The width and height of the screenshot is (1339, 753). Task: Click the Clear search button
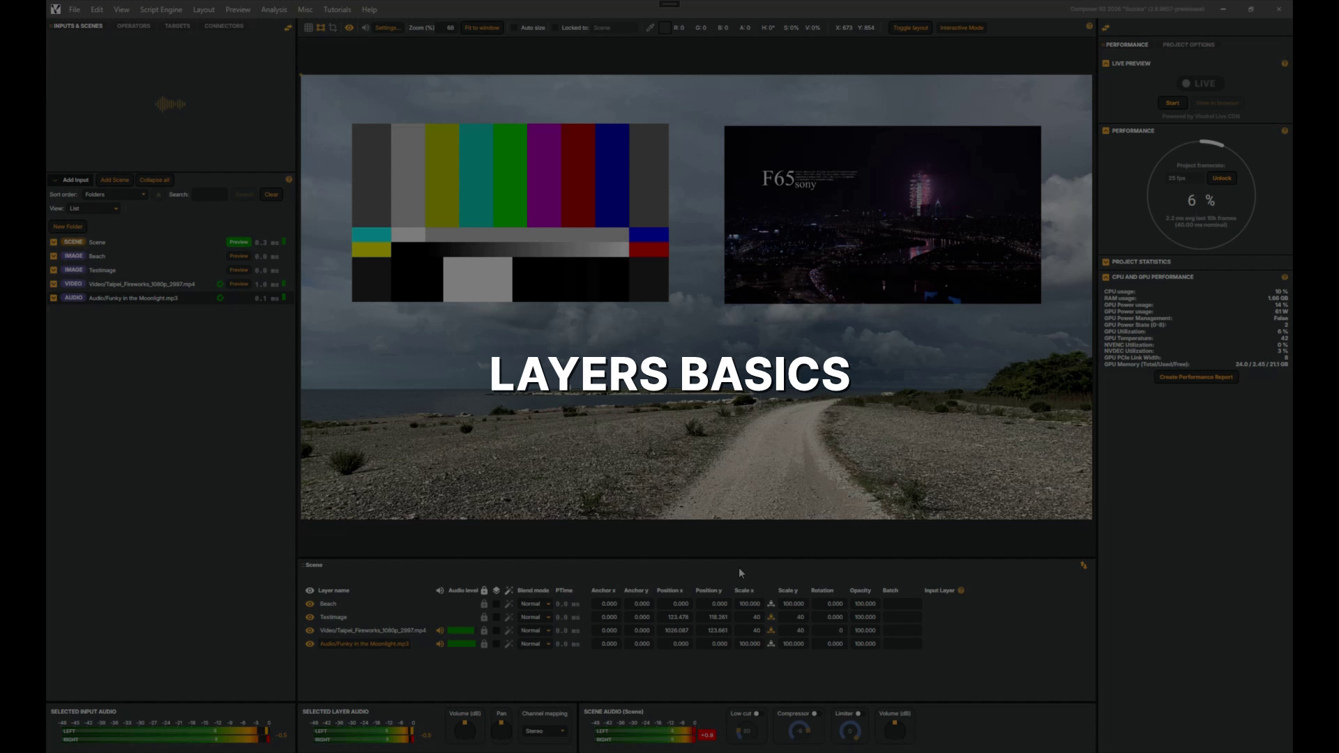(x=271, y=195)
